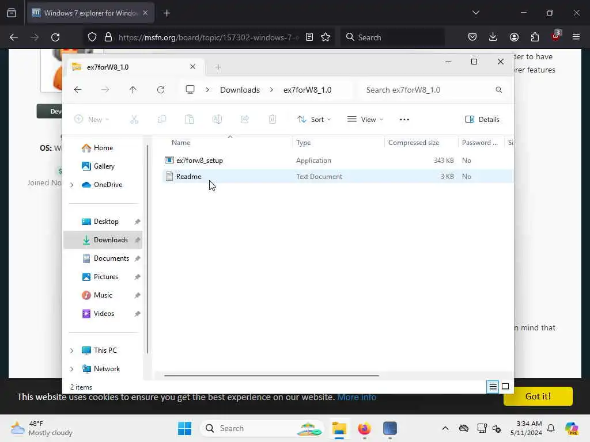Toggle the Details pane
The image size is (590, 442).
pyautogui.click(x=482, y=120)
